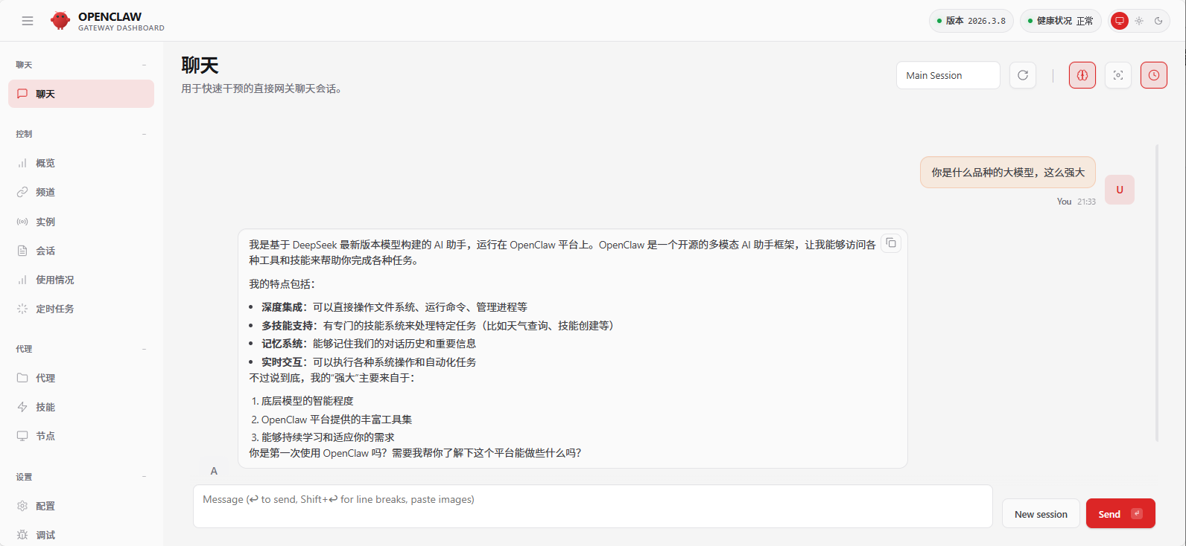Toggle focus mode icon
The width and height of the screenshot is (1186, 546).
point(1118,75)
